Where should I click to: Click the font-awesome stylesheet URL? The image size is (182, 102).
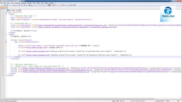[x=77, y=27]
